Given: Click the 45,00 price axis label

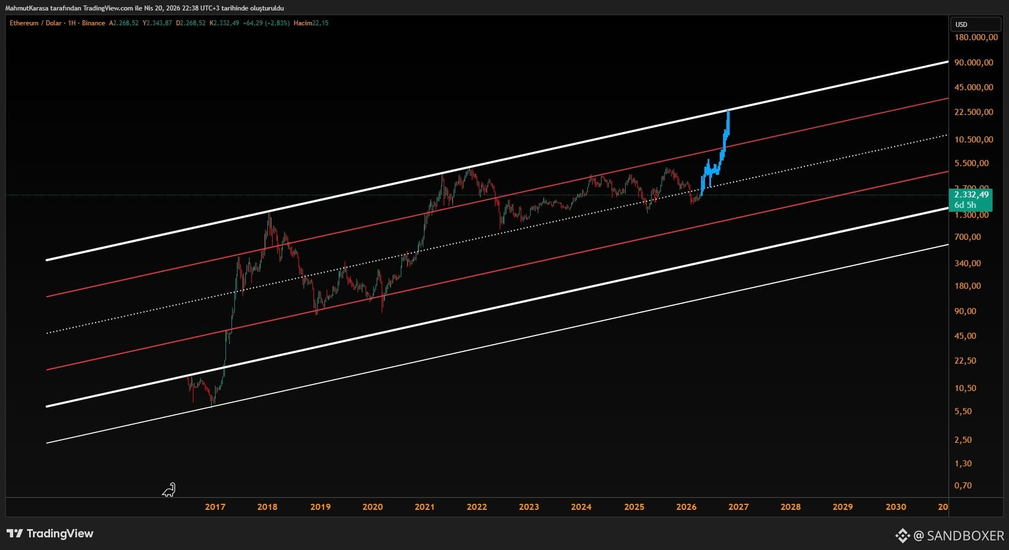Looking at the screenshot, I should point(966,335).
